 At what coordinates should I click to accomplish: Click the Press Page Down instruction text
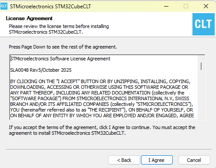(x=63, y=47)
